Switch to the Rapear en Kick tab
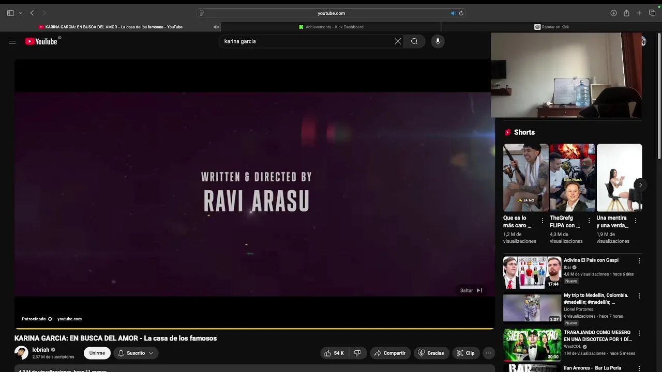The width and height of the screenshot is (662, 372). point(551,27)
